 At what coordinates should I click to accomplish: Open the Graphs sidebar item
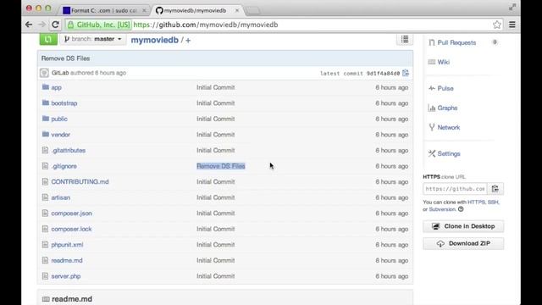pyautogui.click(x=447, y=108)
